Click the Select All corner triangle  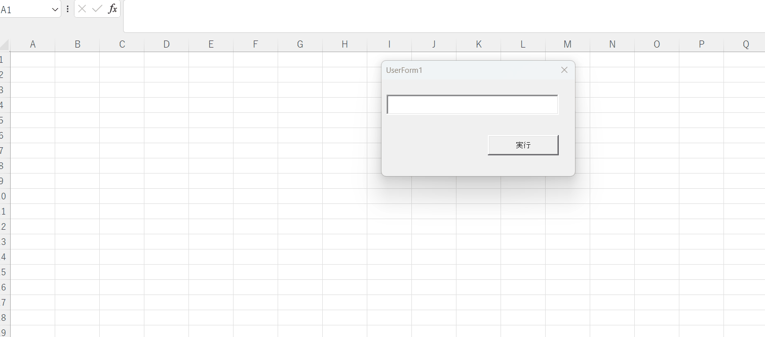[x=5, y=44]
